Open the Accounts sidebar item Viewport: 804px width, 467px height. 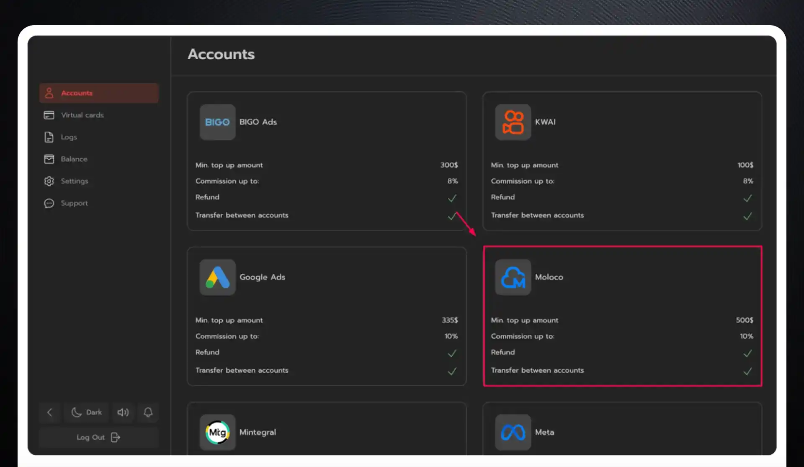tap(99, 93)
